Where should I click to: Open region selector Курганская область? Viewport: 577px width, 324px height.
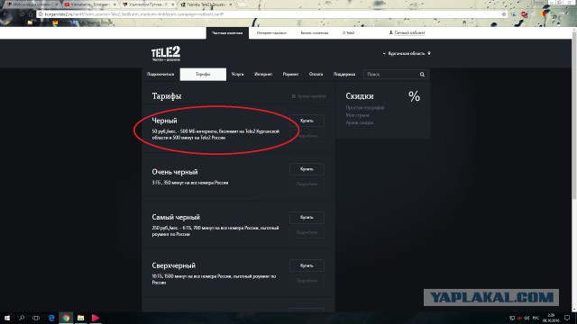point(407,53)
